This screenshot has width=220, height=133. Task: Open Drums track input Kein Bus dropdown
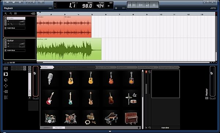[16, 28]
